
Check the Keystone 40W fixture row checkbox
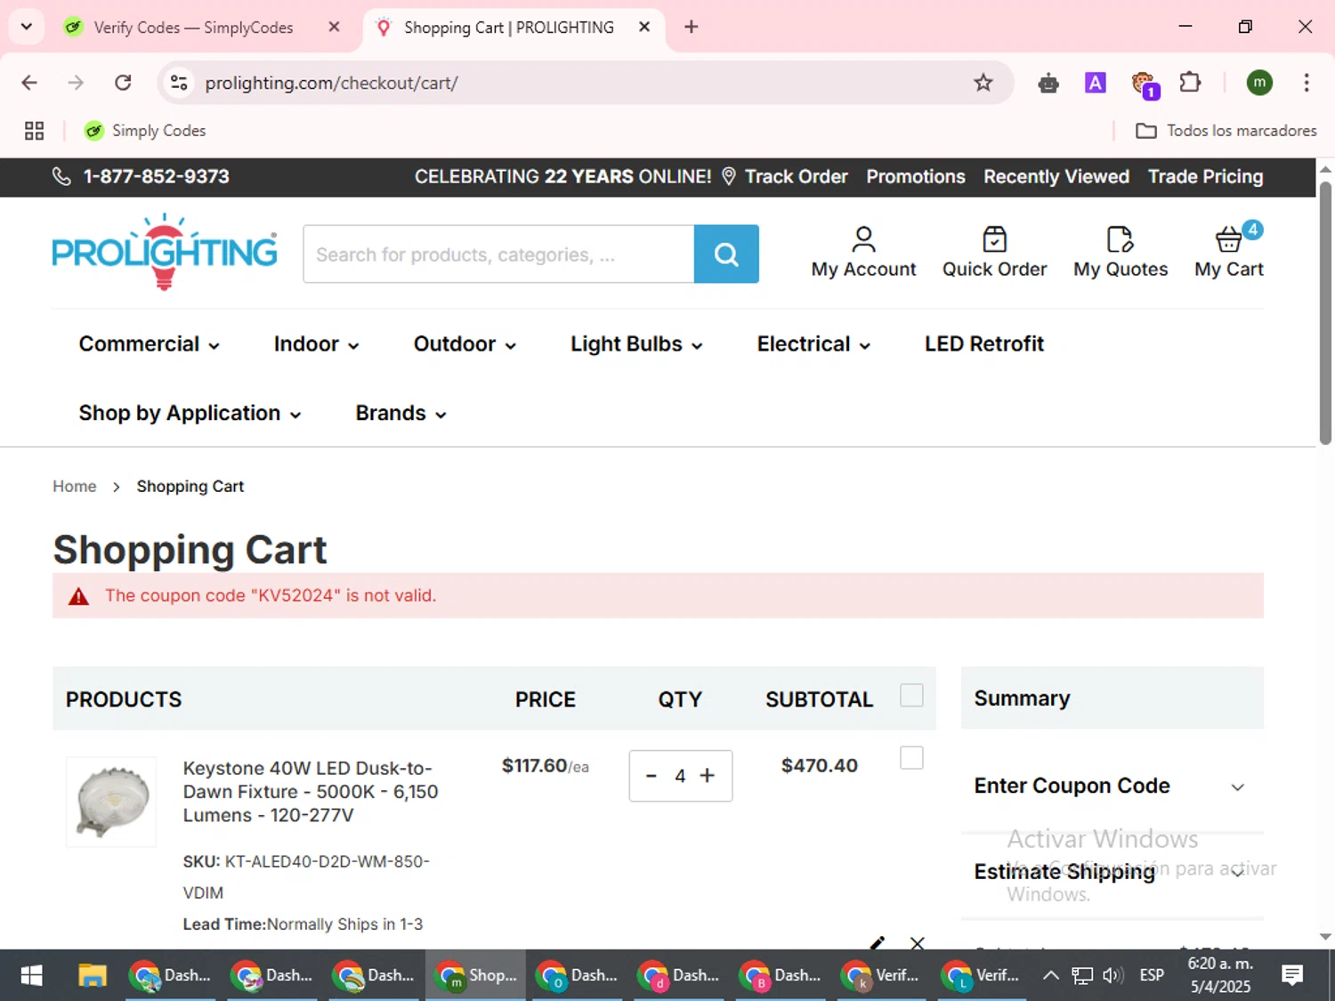[911, 758]
